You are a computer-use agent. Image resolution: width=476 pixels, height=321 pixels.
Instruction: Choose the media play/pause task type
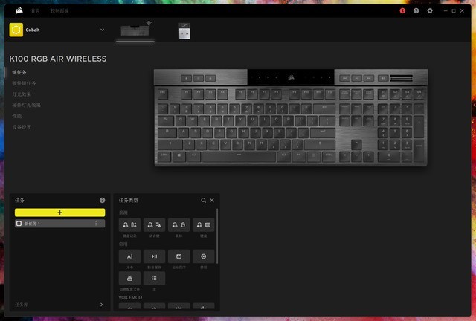tap(154, 256)
